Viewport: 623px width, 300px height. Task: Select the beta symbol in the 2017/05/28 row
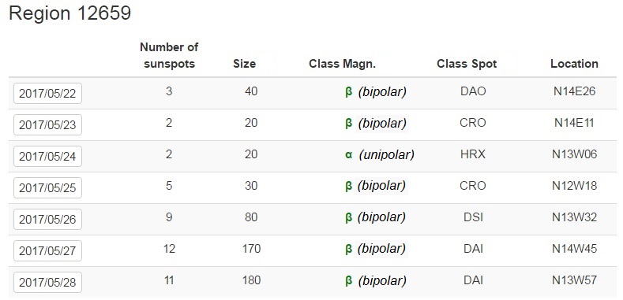(x=348, y=281)
